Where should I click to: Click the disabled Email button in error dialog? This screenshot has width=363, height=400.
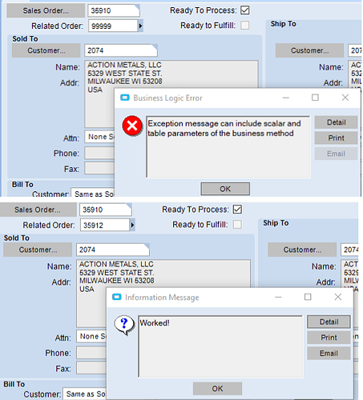click(336, 154)
